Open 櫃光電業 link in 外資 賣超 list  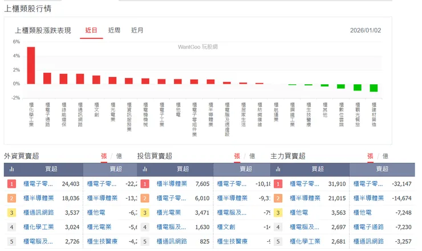(x=99, y=227)
